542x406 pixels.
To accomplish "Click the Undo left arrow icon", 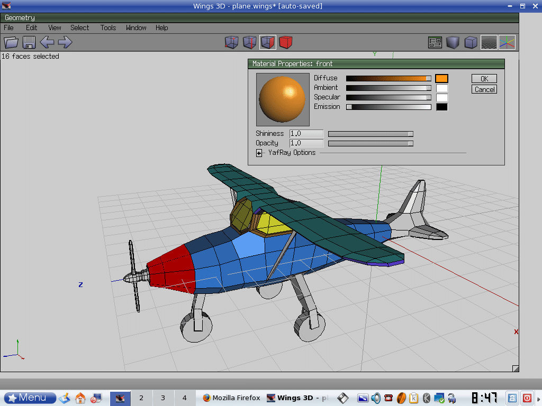I will point(47,42).
